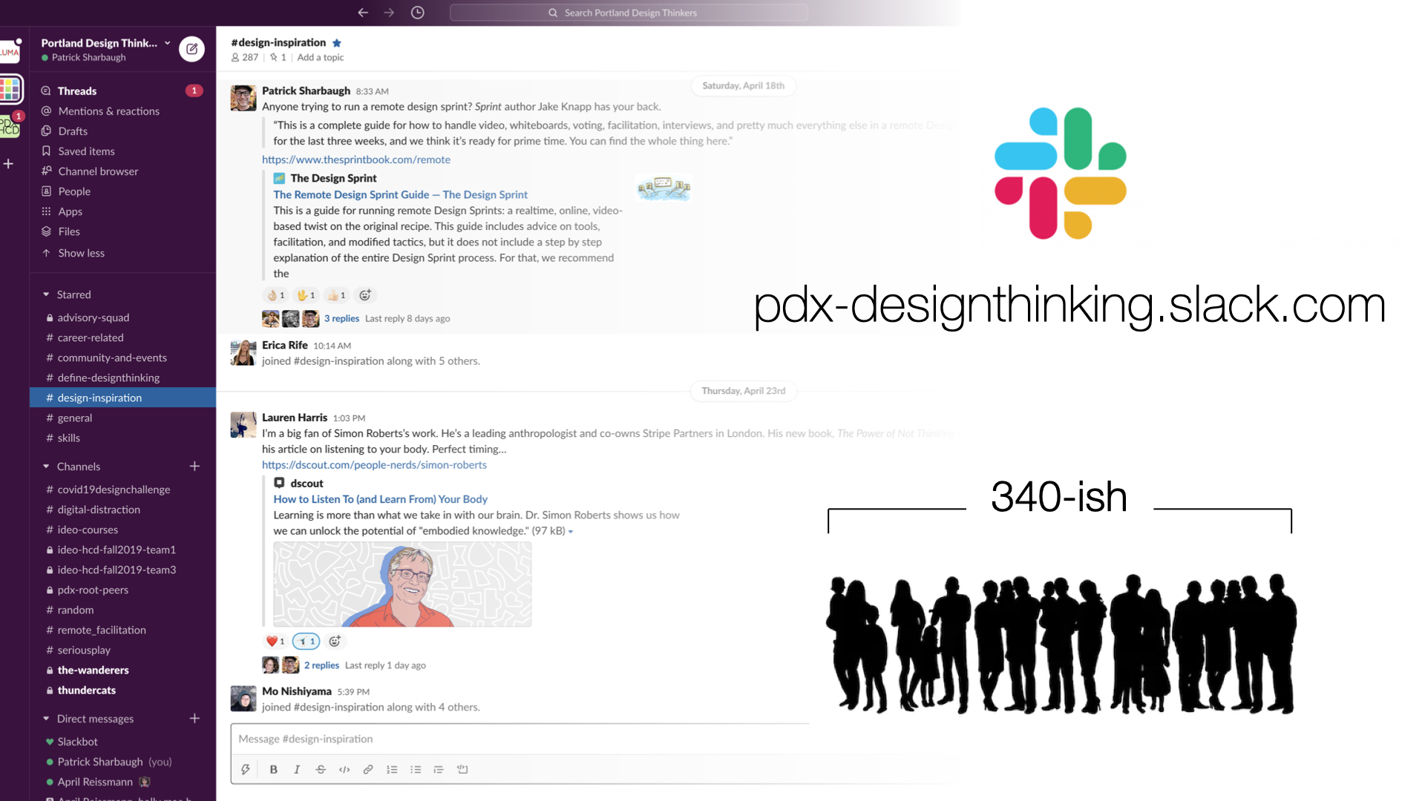Open The Remote Design Sprint Guide link

(400, 194)
